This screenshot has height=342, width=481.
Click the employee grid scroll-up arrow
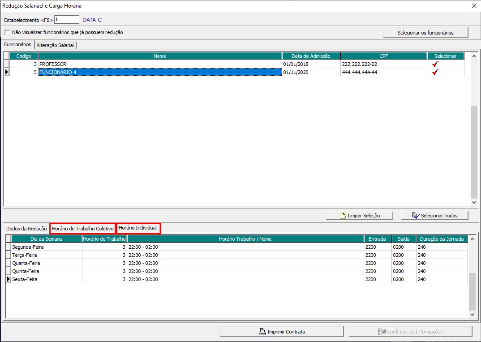(x=474, y=56)
